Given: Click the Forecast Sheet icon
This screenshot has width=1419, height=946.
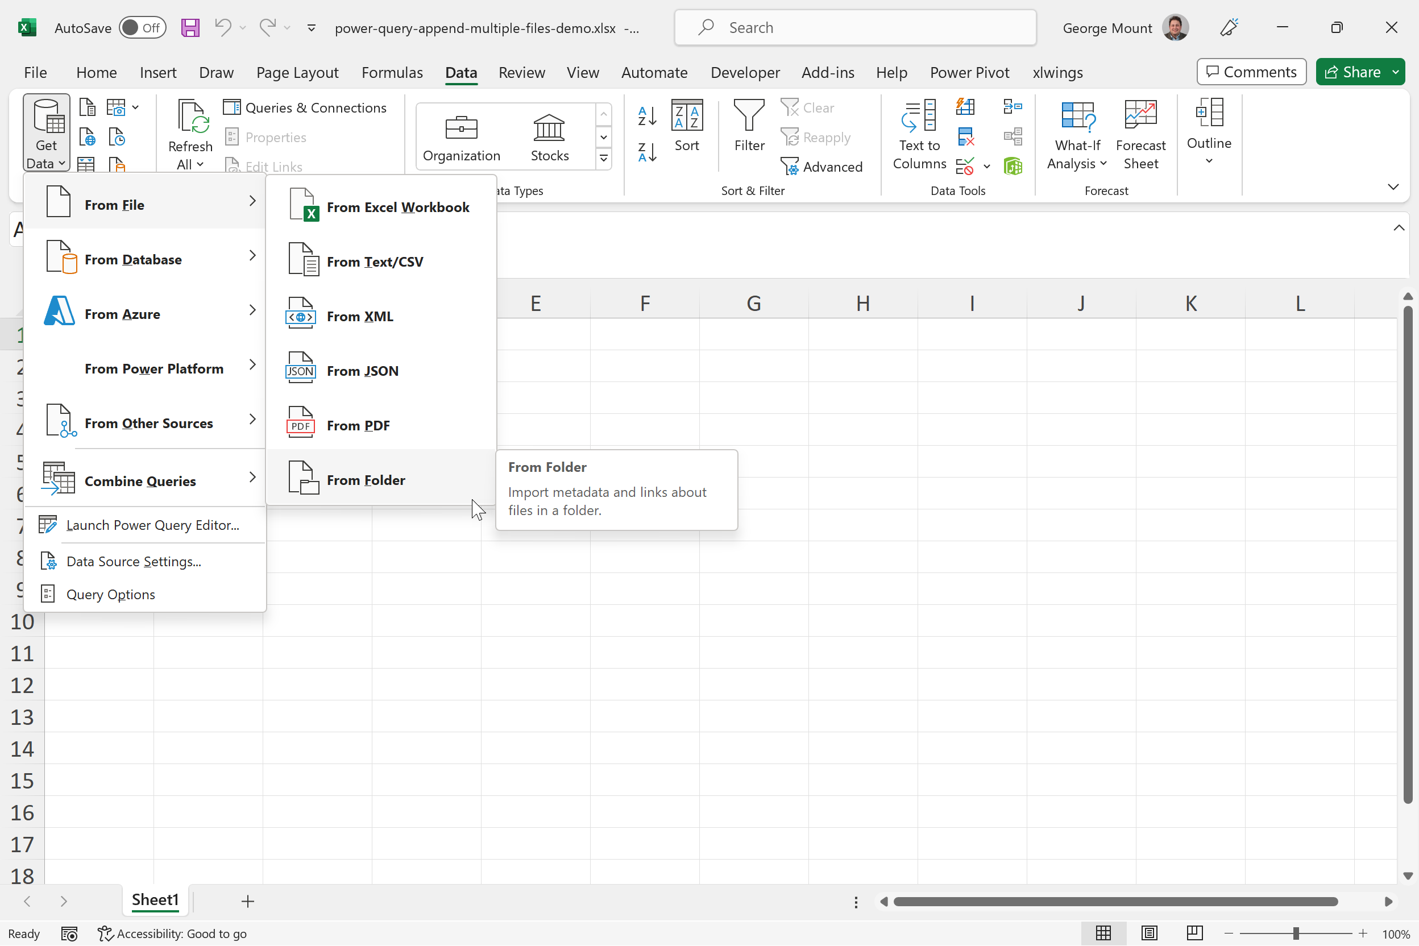Looking at the screenshot, I should coord(1140,134).
